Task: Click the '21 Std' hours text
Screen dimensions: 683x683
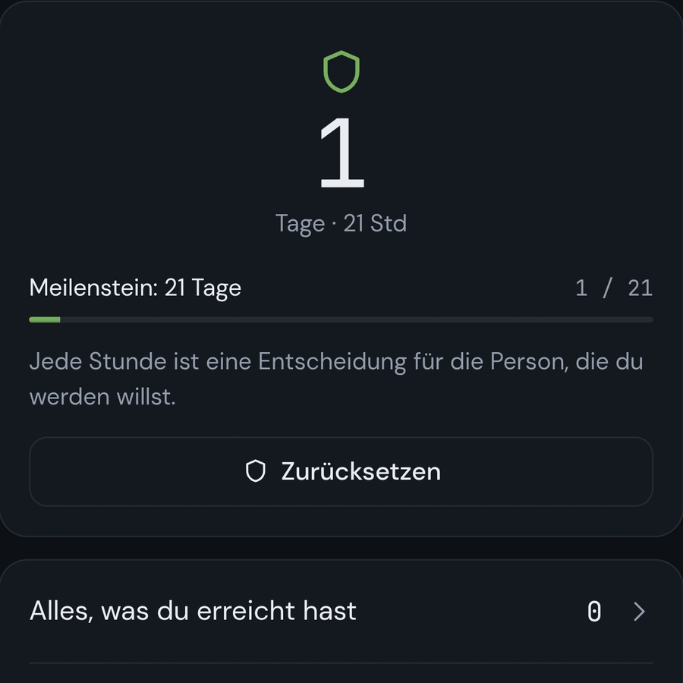Action: [375, 223]
